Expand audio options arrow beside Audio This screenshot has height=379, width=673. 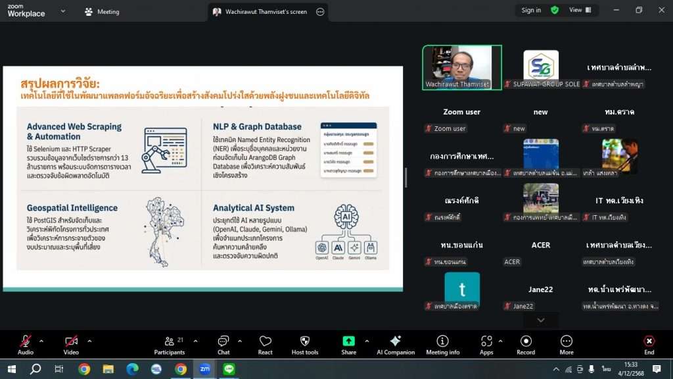click(41, 341)
